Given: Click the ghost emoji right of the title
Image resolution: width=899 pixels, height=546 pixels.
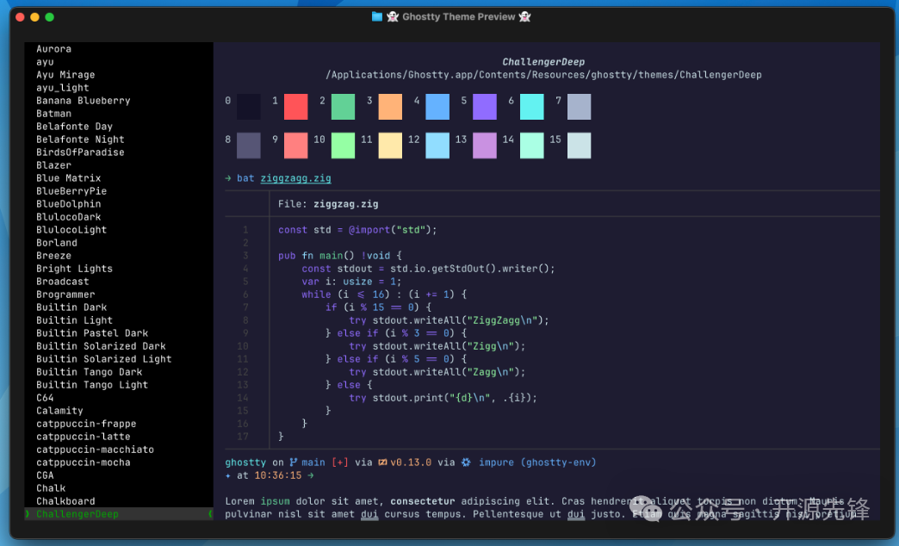Looking at the screenshot, I should click(524, 16).
